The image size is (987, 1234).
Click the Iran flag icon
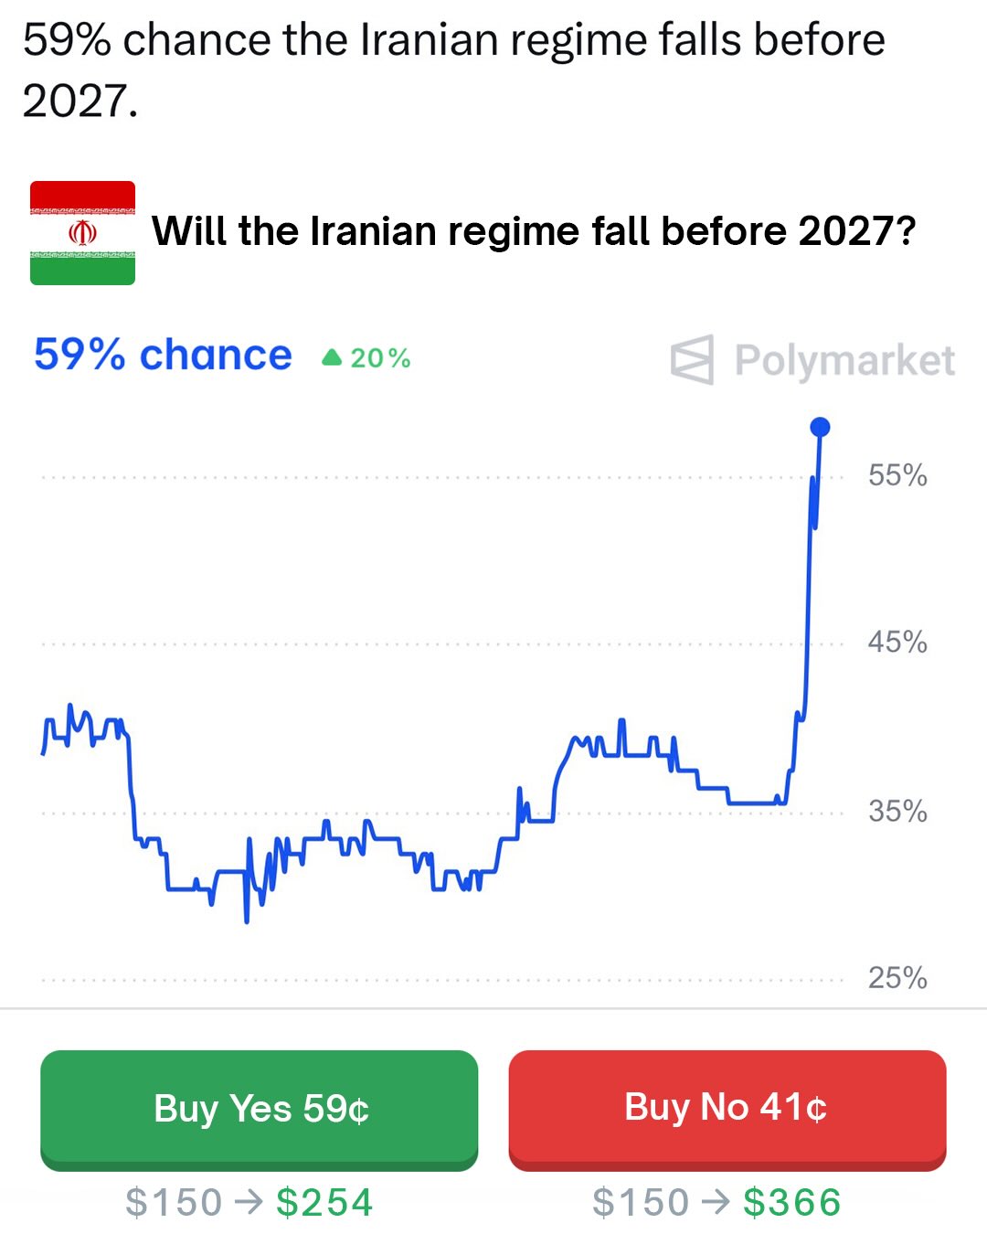[x=82, y=233]
